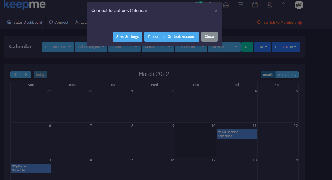Open the contacts person icon

(x=269, y=5)
